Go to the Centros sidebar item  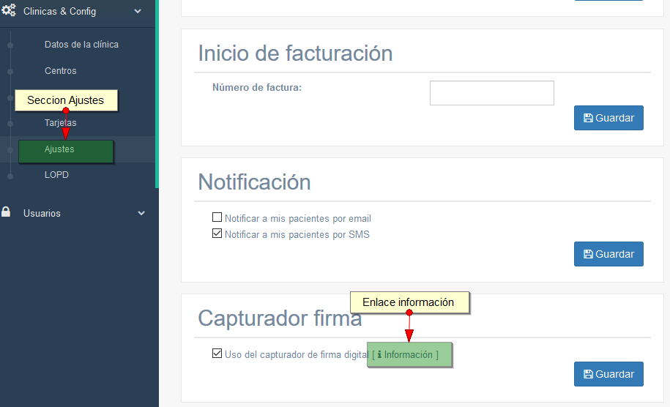pyautogui.click(x=60, y=71)
